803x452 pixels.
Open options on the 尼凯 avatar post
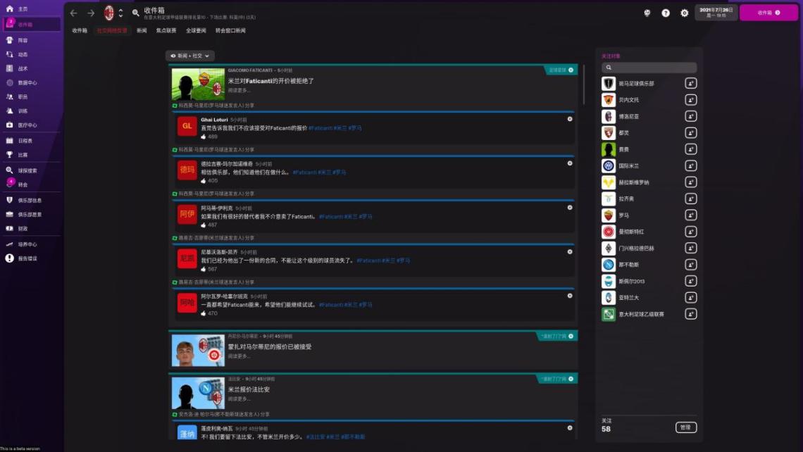(x=569, y=252)
